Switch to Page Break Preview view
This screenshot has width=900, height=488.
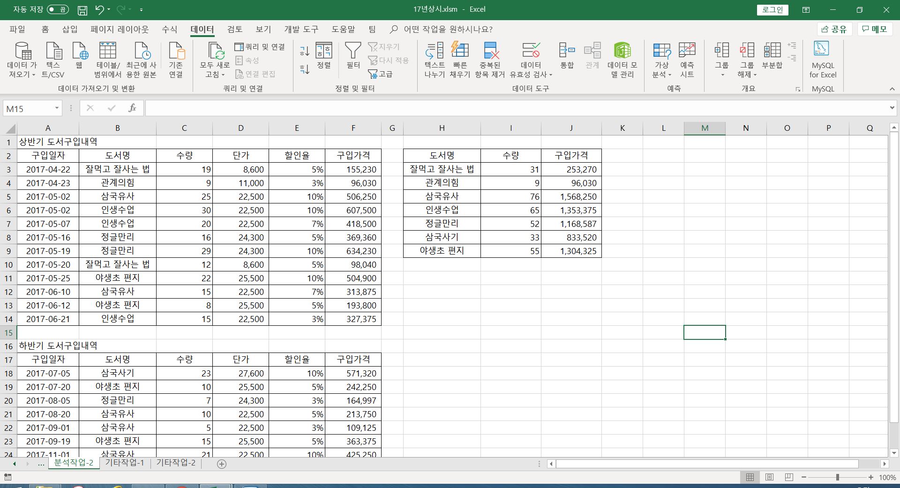pyautogui.click(x=789, y=477)
